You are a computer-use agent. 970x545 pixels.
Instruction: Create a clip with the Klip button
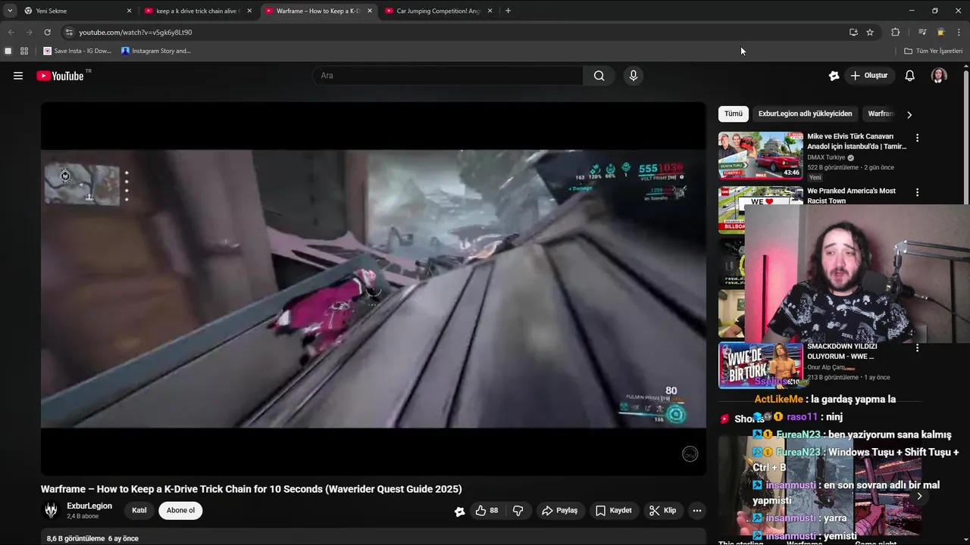point(662,511)
